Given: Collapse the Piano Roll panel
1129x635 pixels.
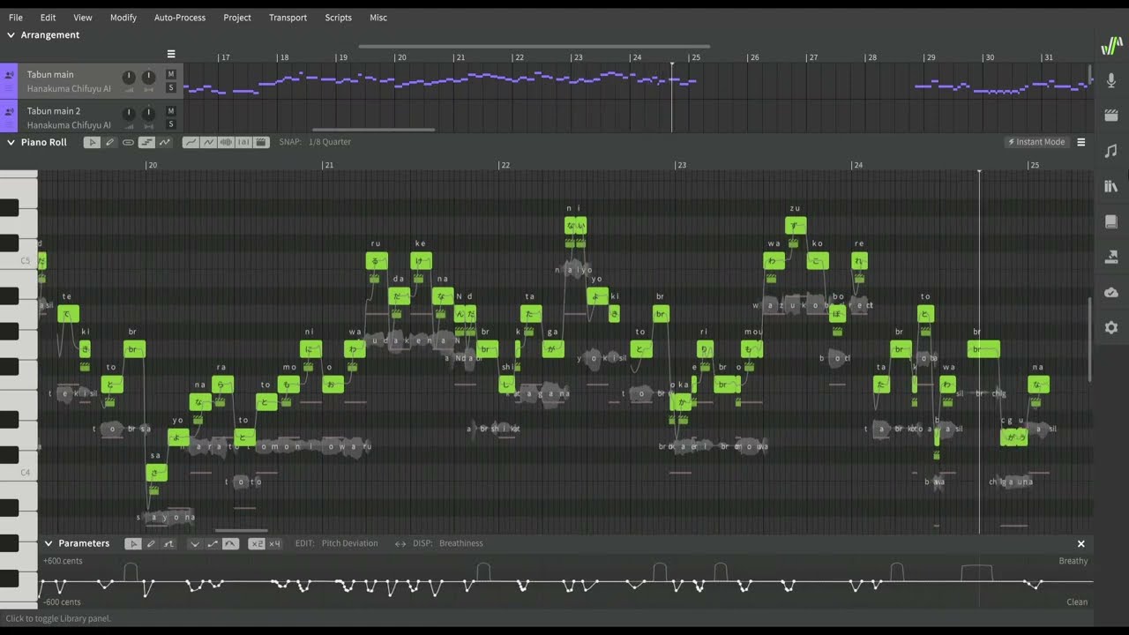Looking at the screenshot, I should click(x=11, y=142).
